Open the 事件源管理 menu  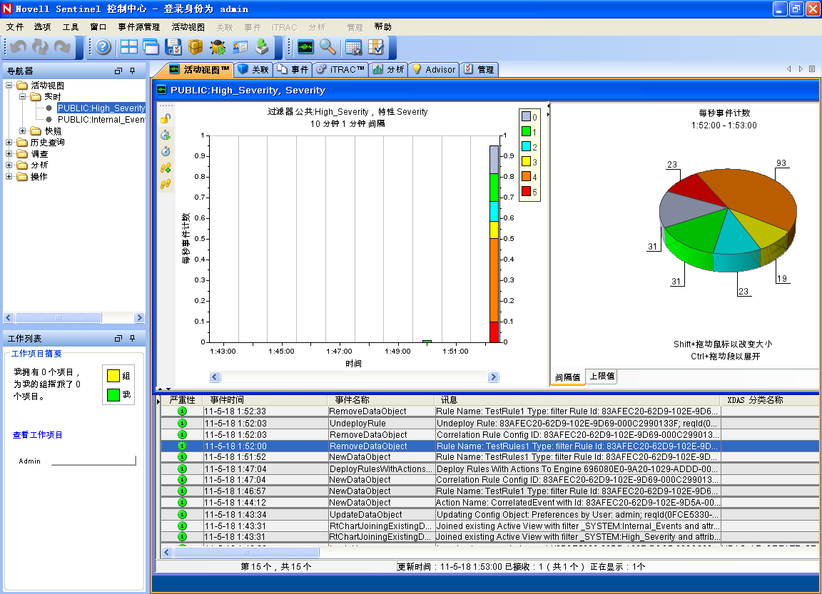(x=139, y=26)
